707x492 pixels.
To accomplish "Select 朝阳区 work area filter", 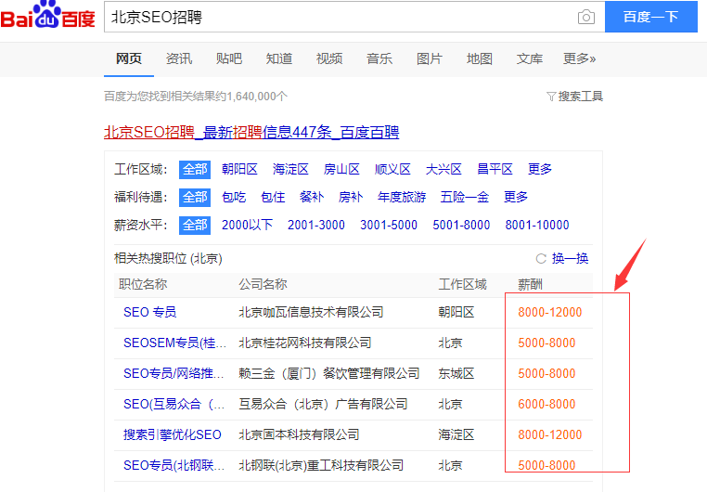I will coord(239,169).
